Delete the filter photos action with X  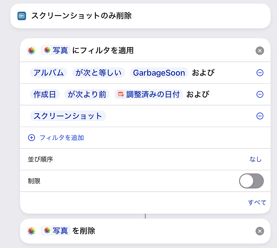(260, 51)
